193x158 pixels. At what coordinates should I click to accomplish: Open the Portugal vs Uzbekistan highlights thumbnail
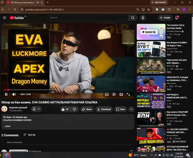(151, 84)
